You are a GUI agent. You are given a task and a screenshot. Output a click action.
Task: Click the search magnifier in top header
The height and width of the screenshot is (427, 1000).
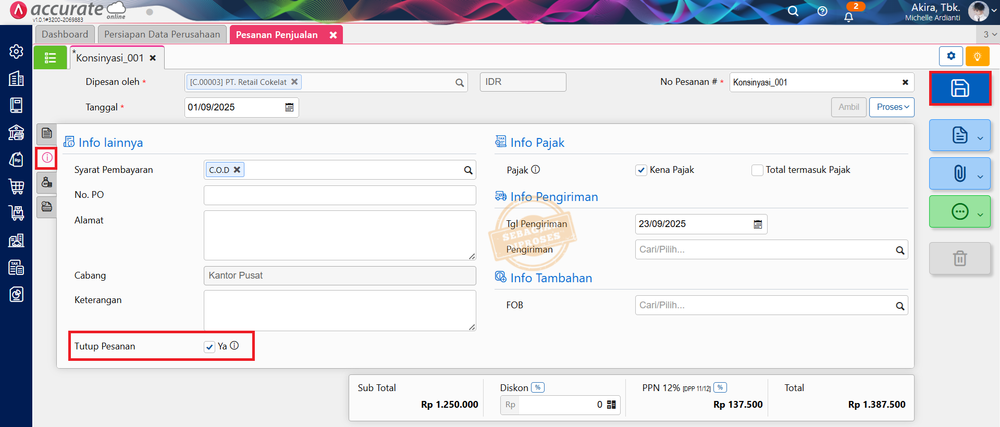[x=793, y=11]
